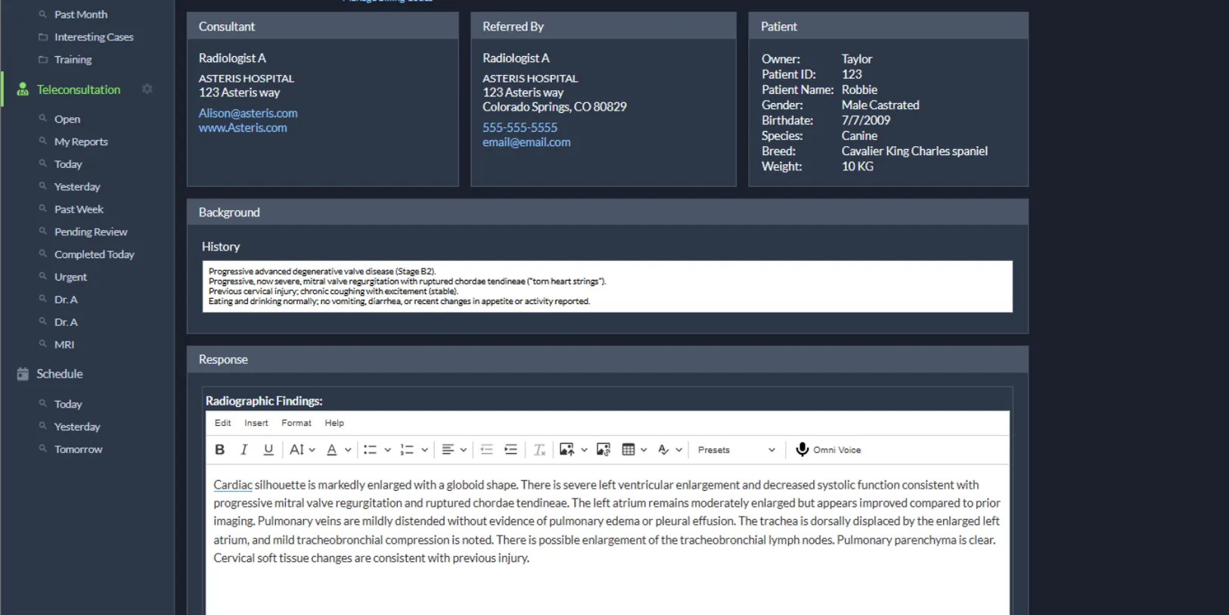The height and width of the screenshot is (615, 1229).
Task: Click the www.Asteris.com website link
Action: pyautogui.click(x=243, y=128)
